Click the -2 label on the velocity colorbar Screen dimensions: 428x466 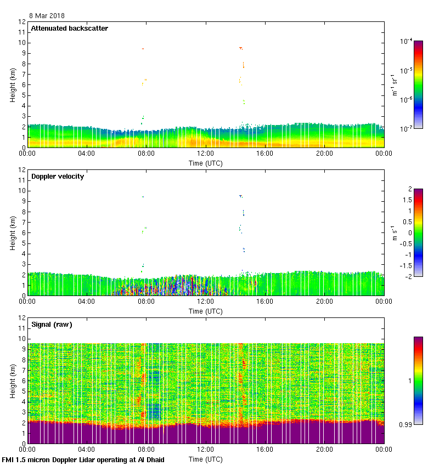[x=406, y=276]
